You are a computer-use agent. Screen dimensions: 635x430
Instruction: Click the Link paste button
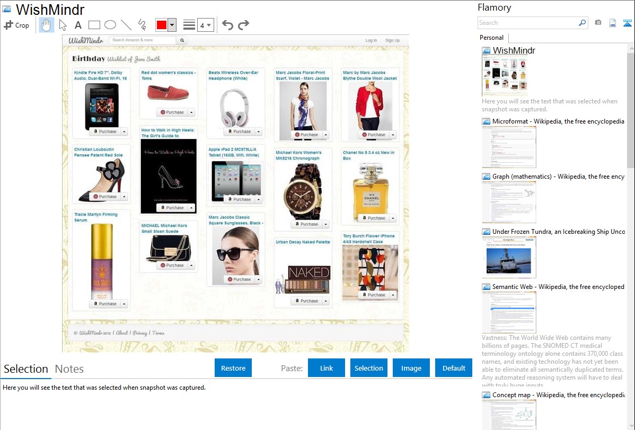pos(327,368)
